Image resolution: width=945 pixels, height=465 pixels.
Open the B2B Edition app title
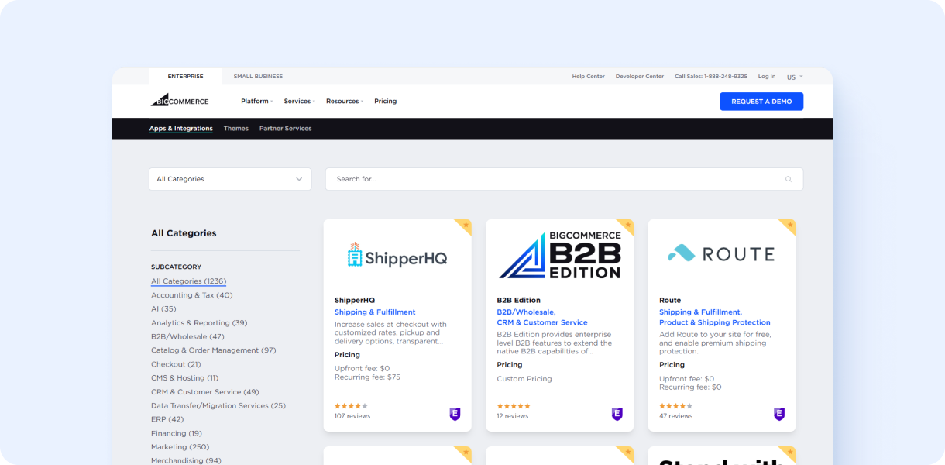[519, 301]
